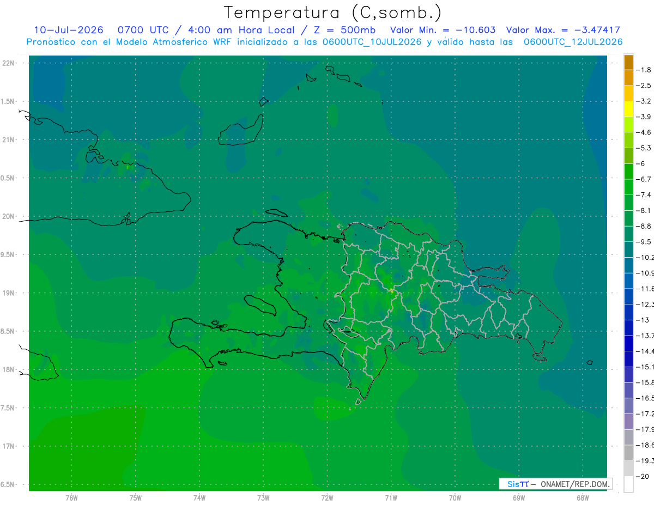The height and width of the screenshot is (505, 654).
Task: Pick the gray swatch between -18.6 and -19.3
Action: [628, 453]
